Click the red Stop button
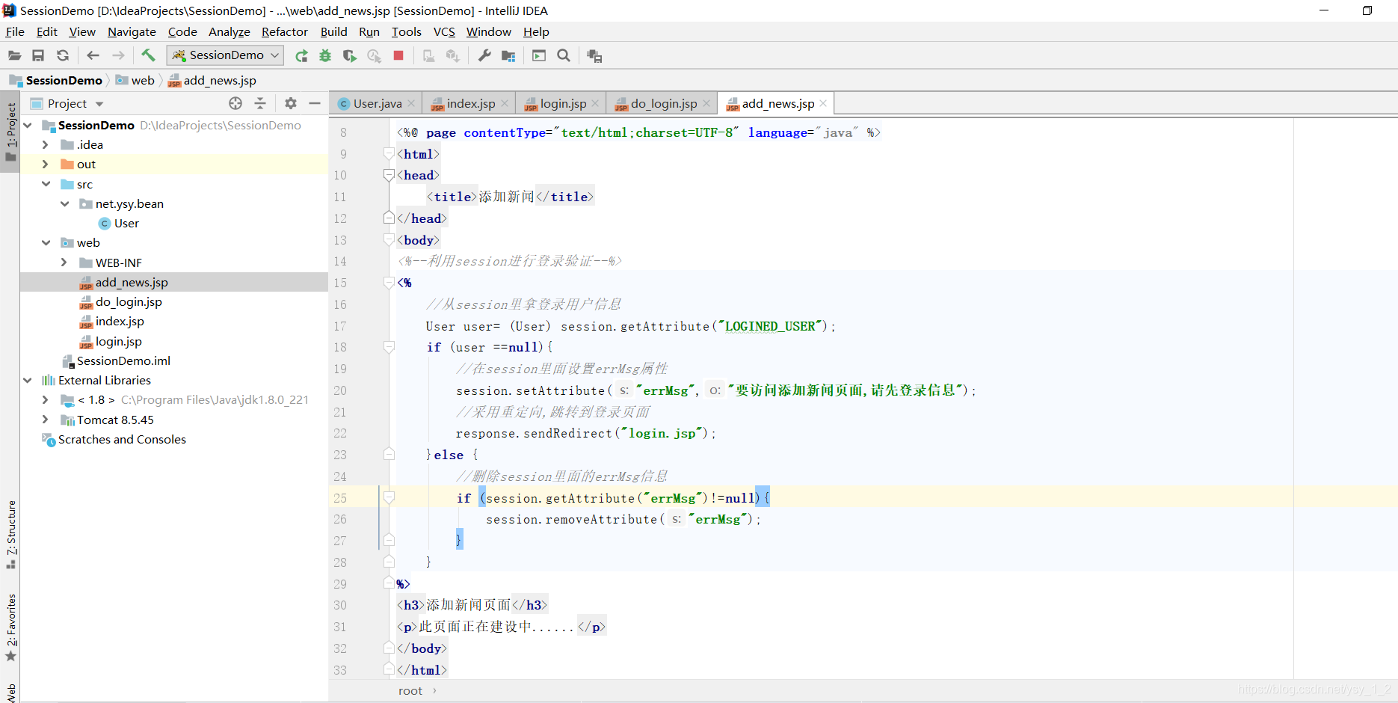The height and width of the screenshot is (703, 1398). click(398, 55)
